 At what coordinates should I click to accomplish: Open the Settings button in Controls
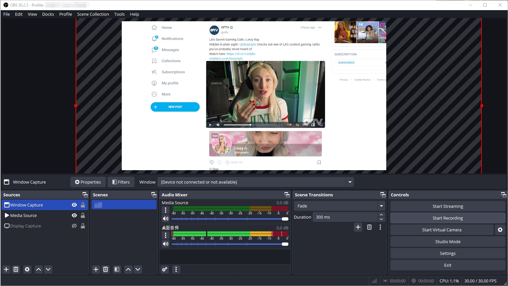coord(448,253)
